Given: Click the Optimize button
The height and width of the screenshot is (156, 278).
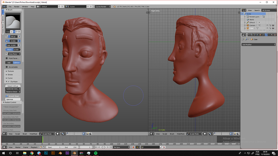Looking at the screenshot, I should (x=13, y=99).
